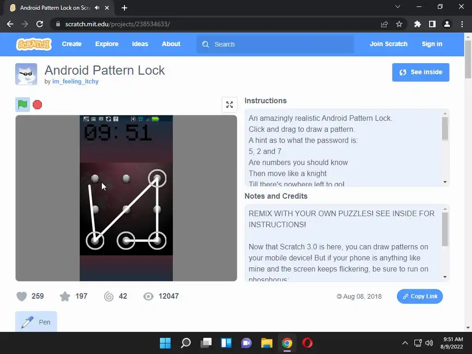Open the Ideas menu item
Screen dimensions: 472x354
(x=140, y=44)
